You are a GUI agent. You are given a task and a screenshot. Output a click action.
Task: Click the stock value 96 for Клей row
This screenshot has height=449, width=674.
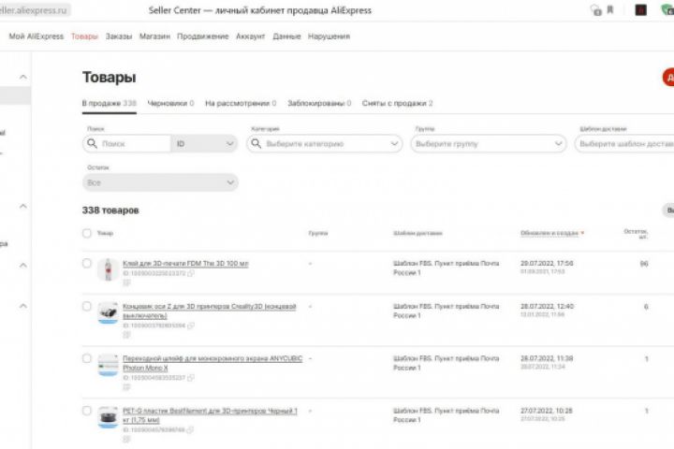click(644, 264)
